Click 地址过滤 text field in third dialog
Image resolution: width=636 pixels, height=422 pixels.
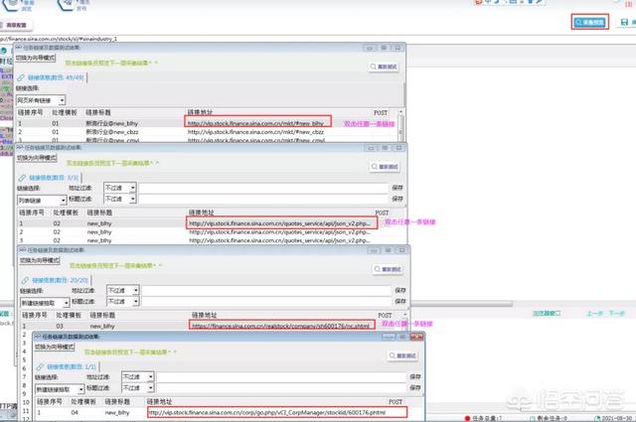267,290
